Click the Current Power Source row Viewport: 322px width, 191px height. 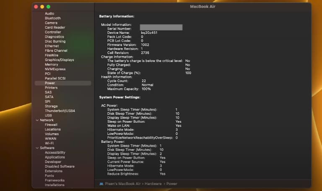point(136,162)
